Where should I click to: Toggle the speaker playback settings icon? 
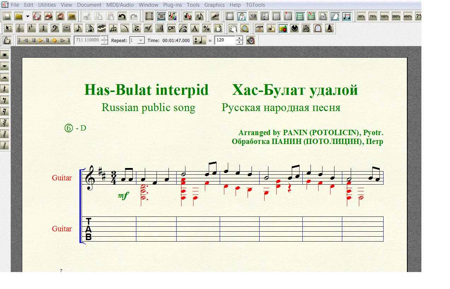[250, 40]
